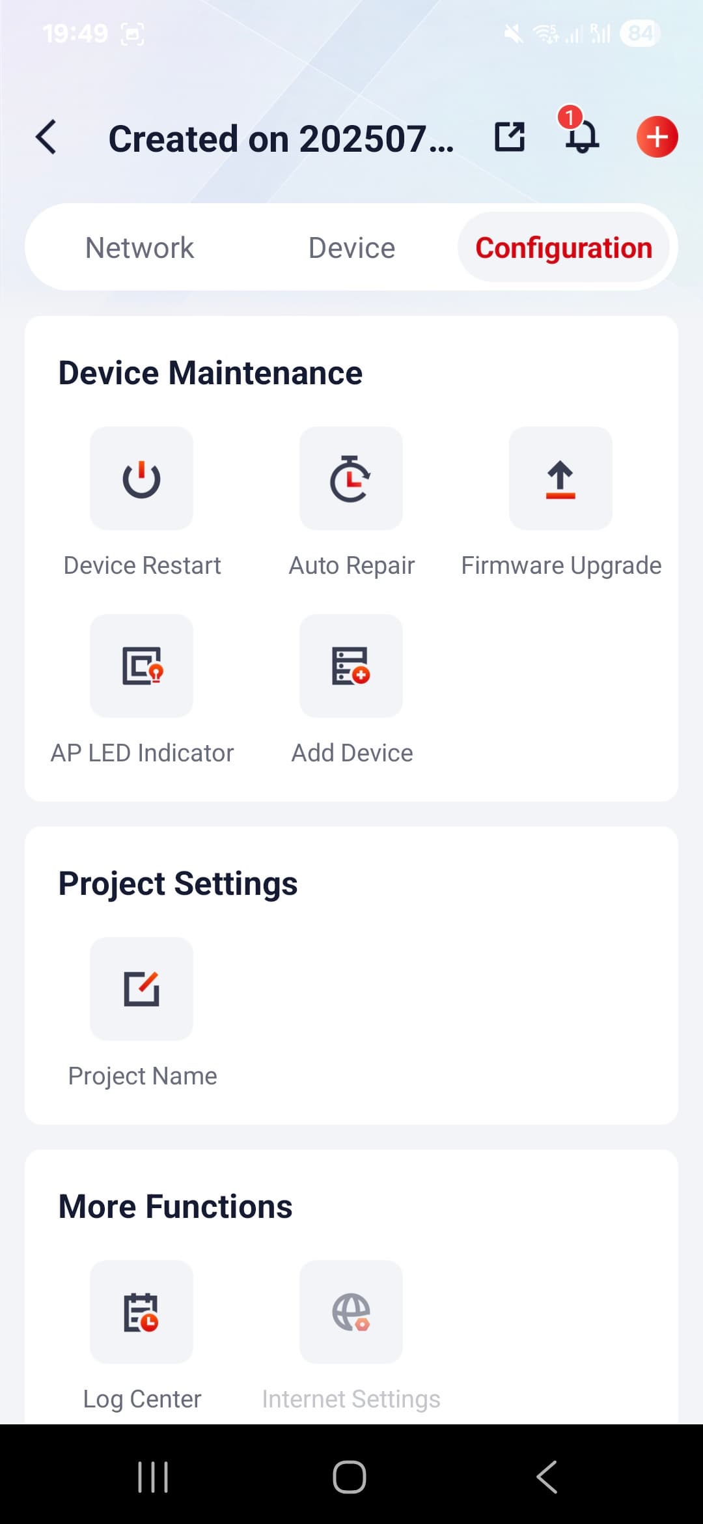Screen dimensions: 703x1524
Task: Tap the Add Device icon
Action: coord(351,666)
